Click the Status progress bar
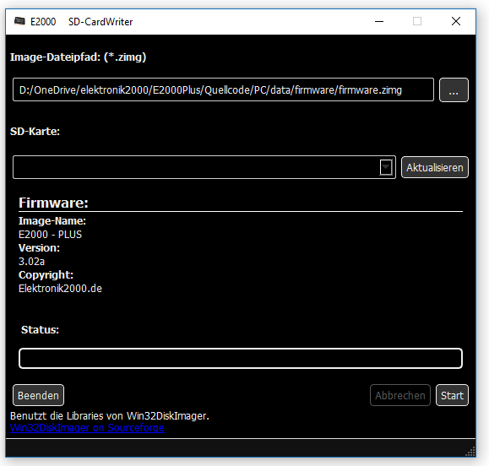Viewport: 489px width, 466px height. [241, 358]
